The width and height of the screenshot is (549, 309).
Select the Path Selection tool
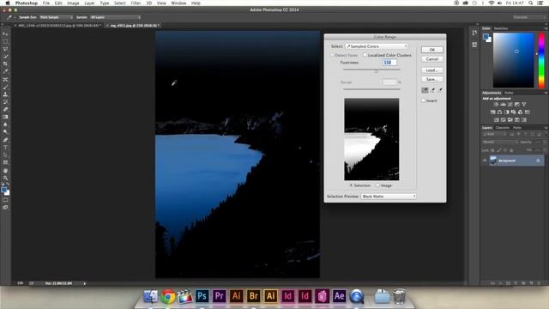(x=5, y=154)
